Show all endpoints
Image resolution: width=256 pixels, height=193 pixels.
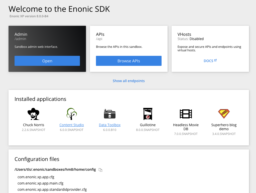(129, 81)
